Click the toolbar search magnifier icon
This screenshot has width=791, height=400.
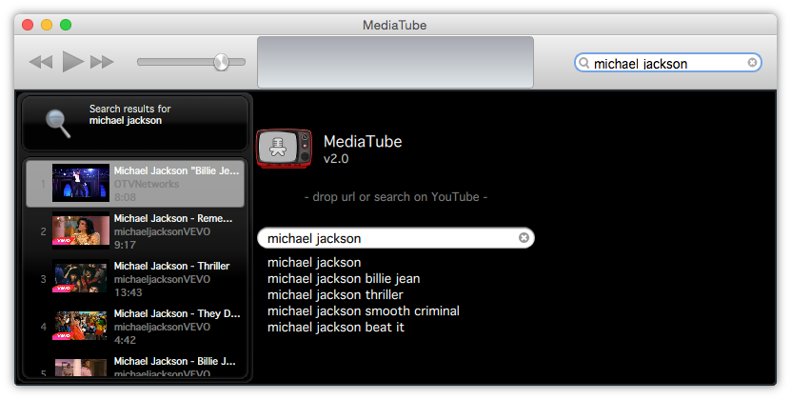pyautogui.click(x=583, y=63)
